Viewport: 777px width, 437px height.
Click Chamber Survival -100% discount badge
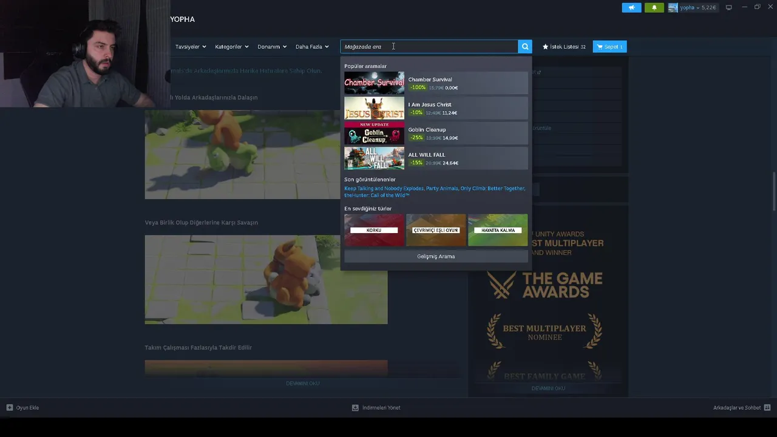(418, 87)
